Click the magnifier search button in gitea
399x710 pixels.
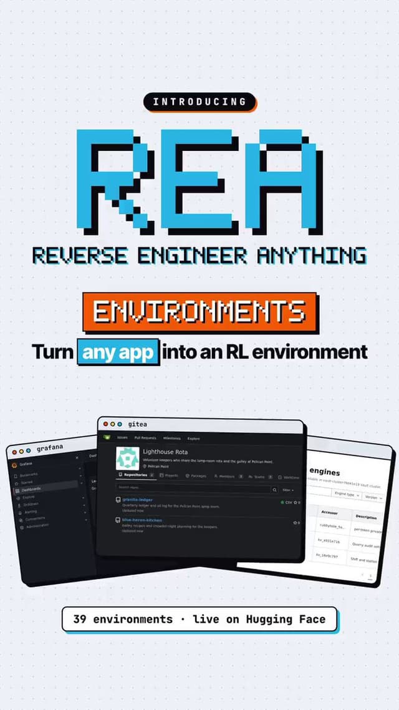coord(274,490)
